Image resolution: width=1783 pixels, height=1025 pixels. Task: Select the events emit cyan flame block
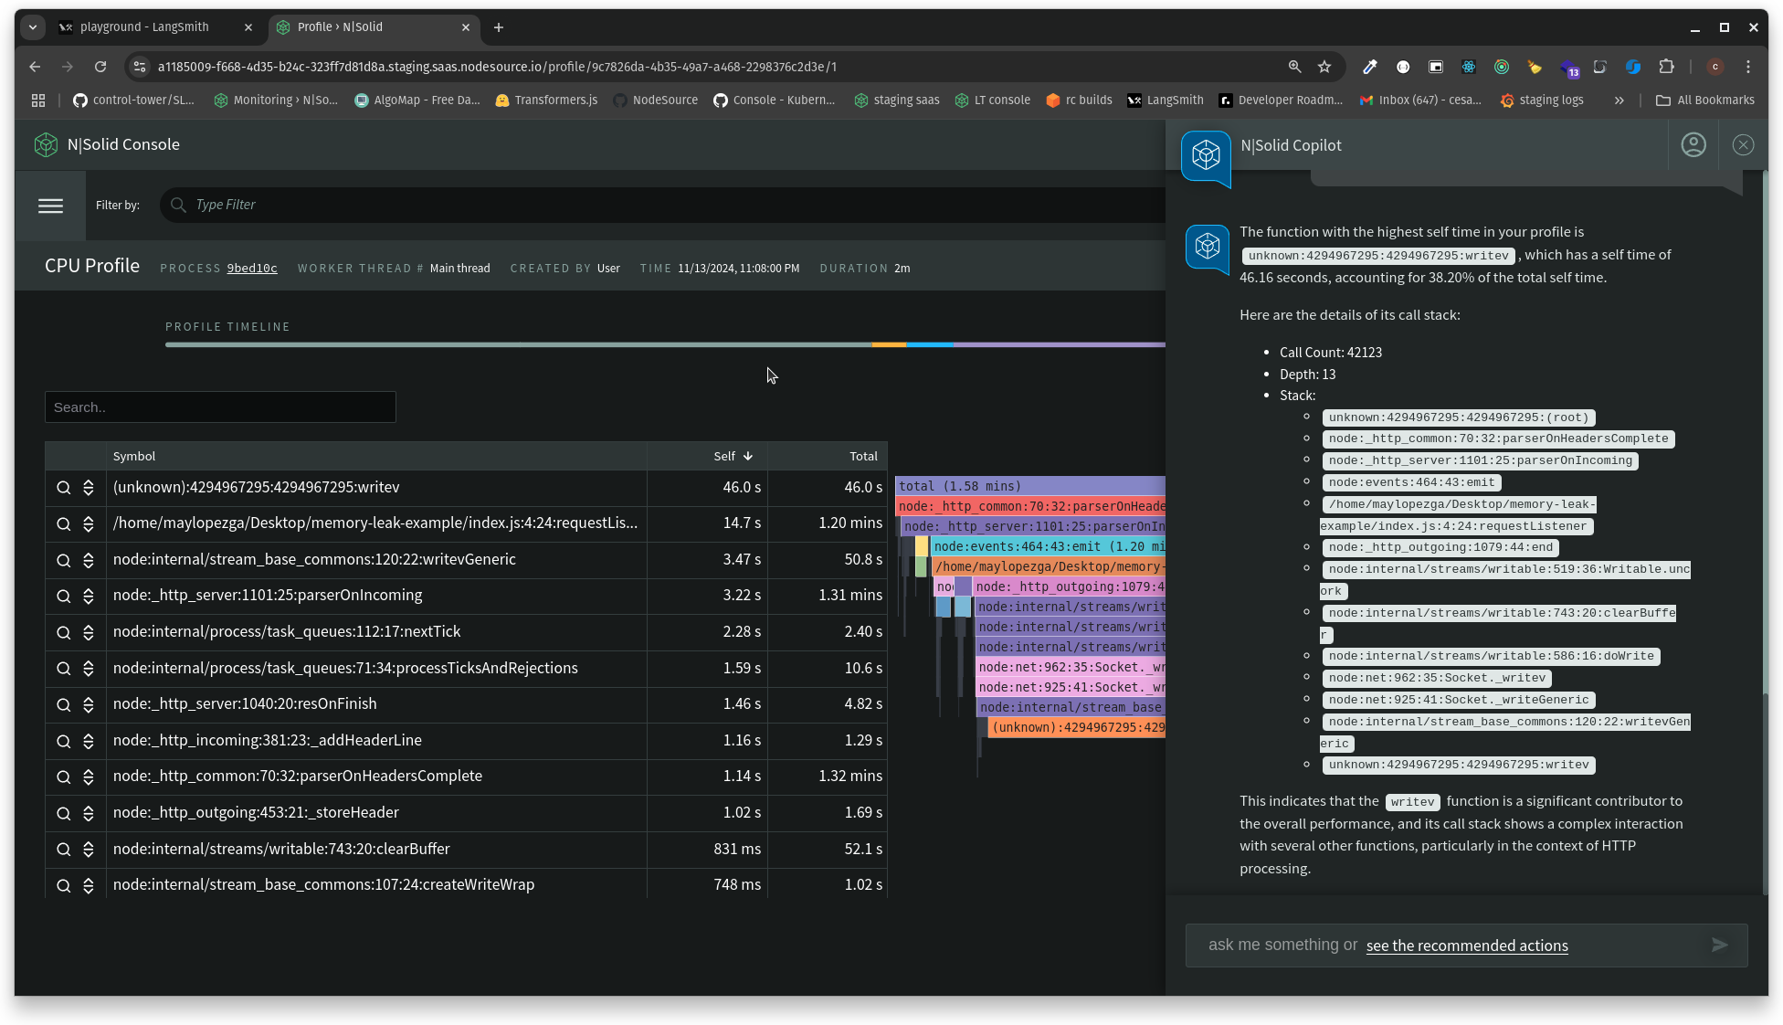[x=1049, y=546]
